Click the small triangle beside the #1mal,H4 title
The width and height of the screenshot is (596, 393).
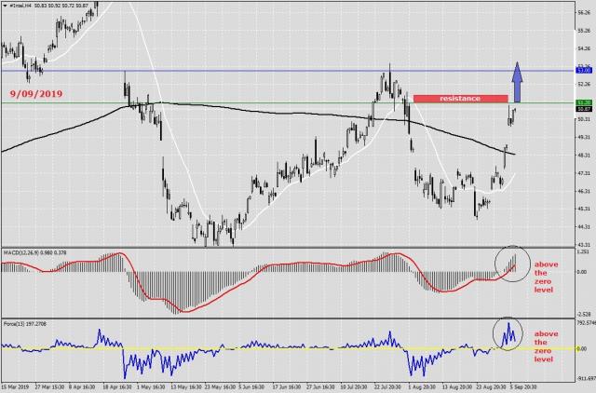click(x=5, y=5)
